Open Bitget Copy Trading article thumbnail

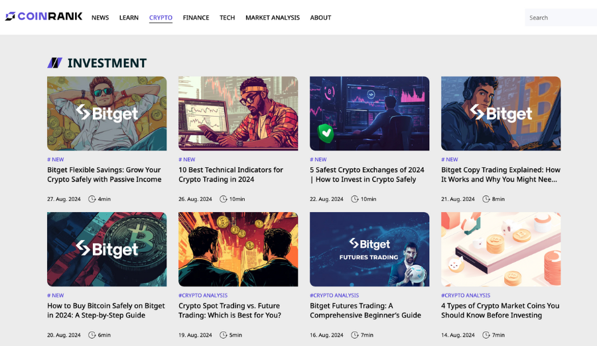[501, 113]
